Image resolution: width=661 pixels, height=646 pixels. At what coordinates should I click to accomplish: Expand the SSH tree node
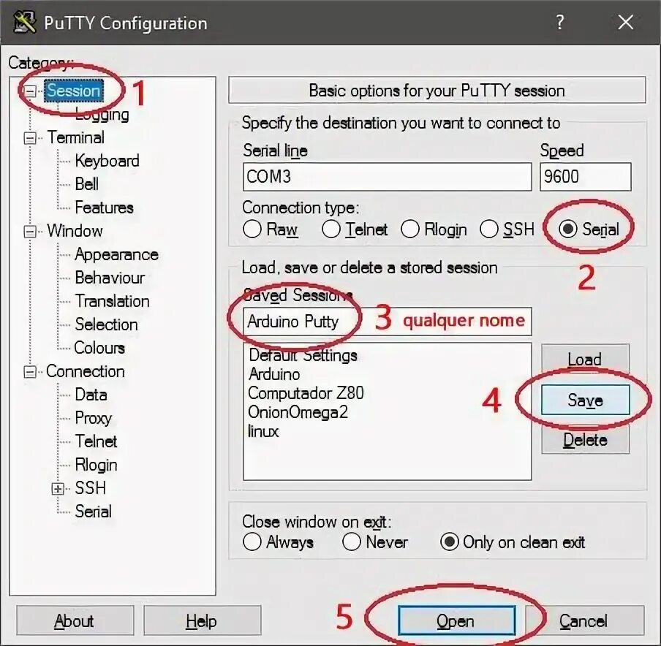(x=58, y=489)
